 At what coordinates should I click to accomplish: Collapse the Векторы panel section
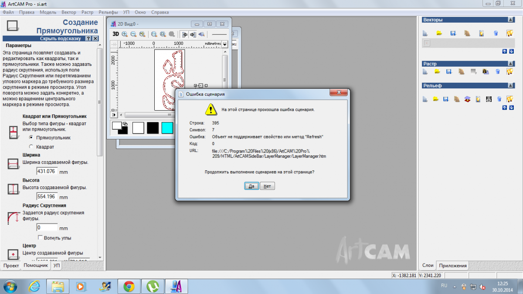tap(511, 20)
